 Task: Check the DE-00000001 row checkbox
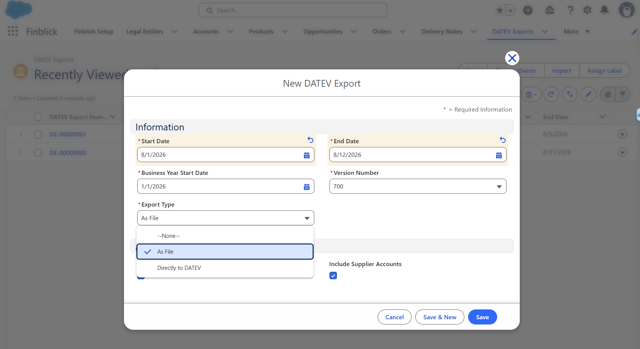point(38,135)
